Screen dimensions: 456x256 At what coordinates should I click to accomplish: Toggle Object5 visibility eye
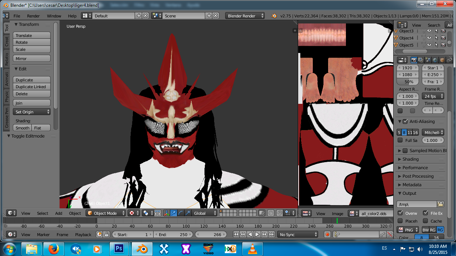(429, 45)
